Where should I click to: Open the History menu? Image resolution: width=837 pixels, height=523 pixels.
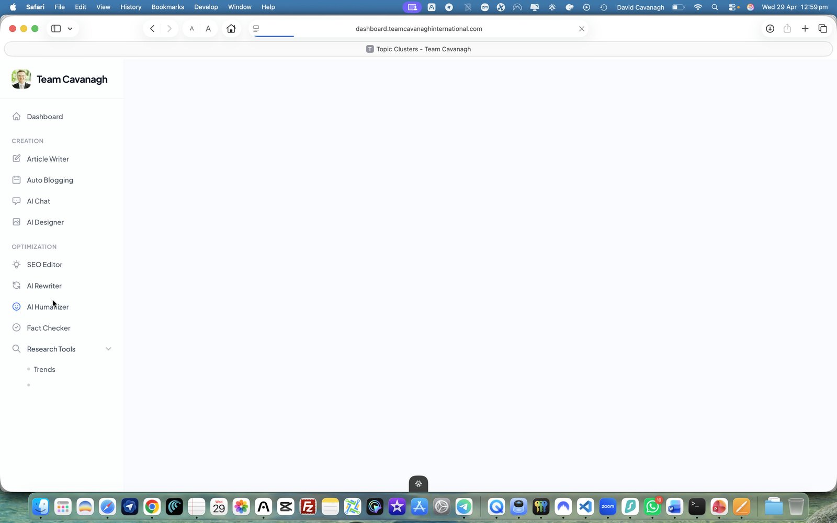131,7
